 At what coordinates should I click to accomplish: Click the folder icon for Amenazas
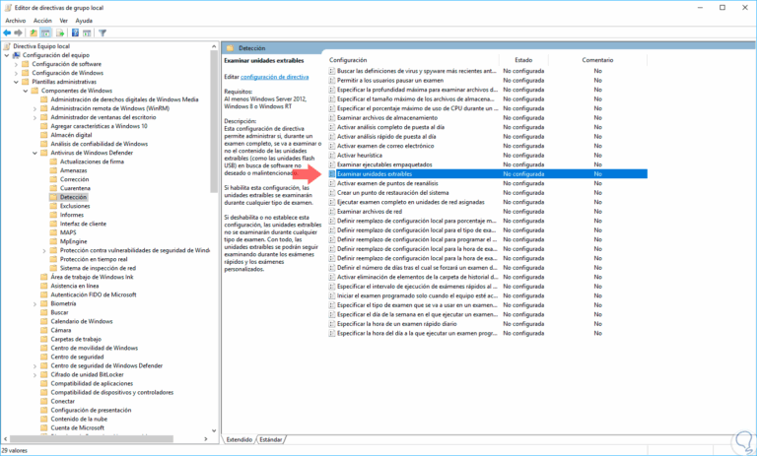[53, 170]
